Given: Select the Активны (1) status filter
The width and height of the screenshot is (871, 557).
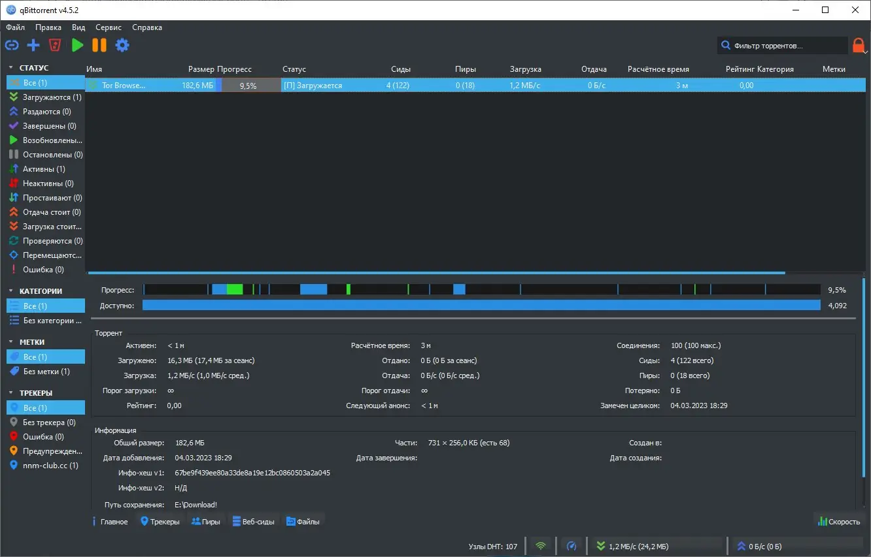Looking at the screenshot, I should [46, 169].
